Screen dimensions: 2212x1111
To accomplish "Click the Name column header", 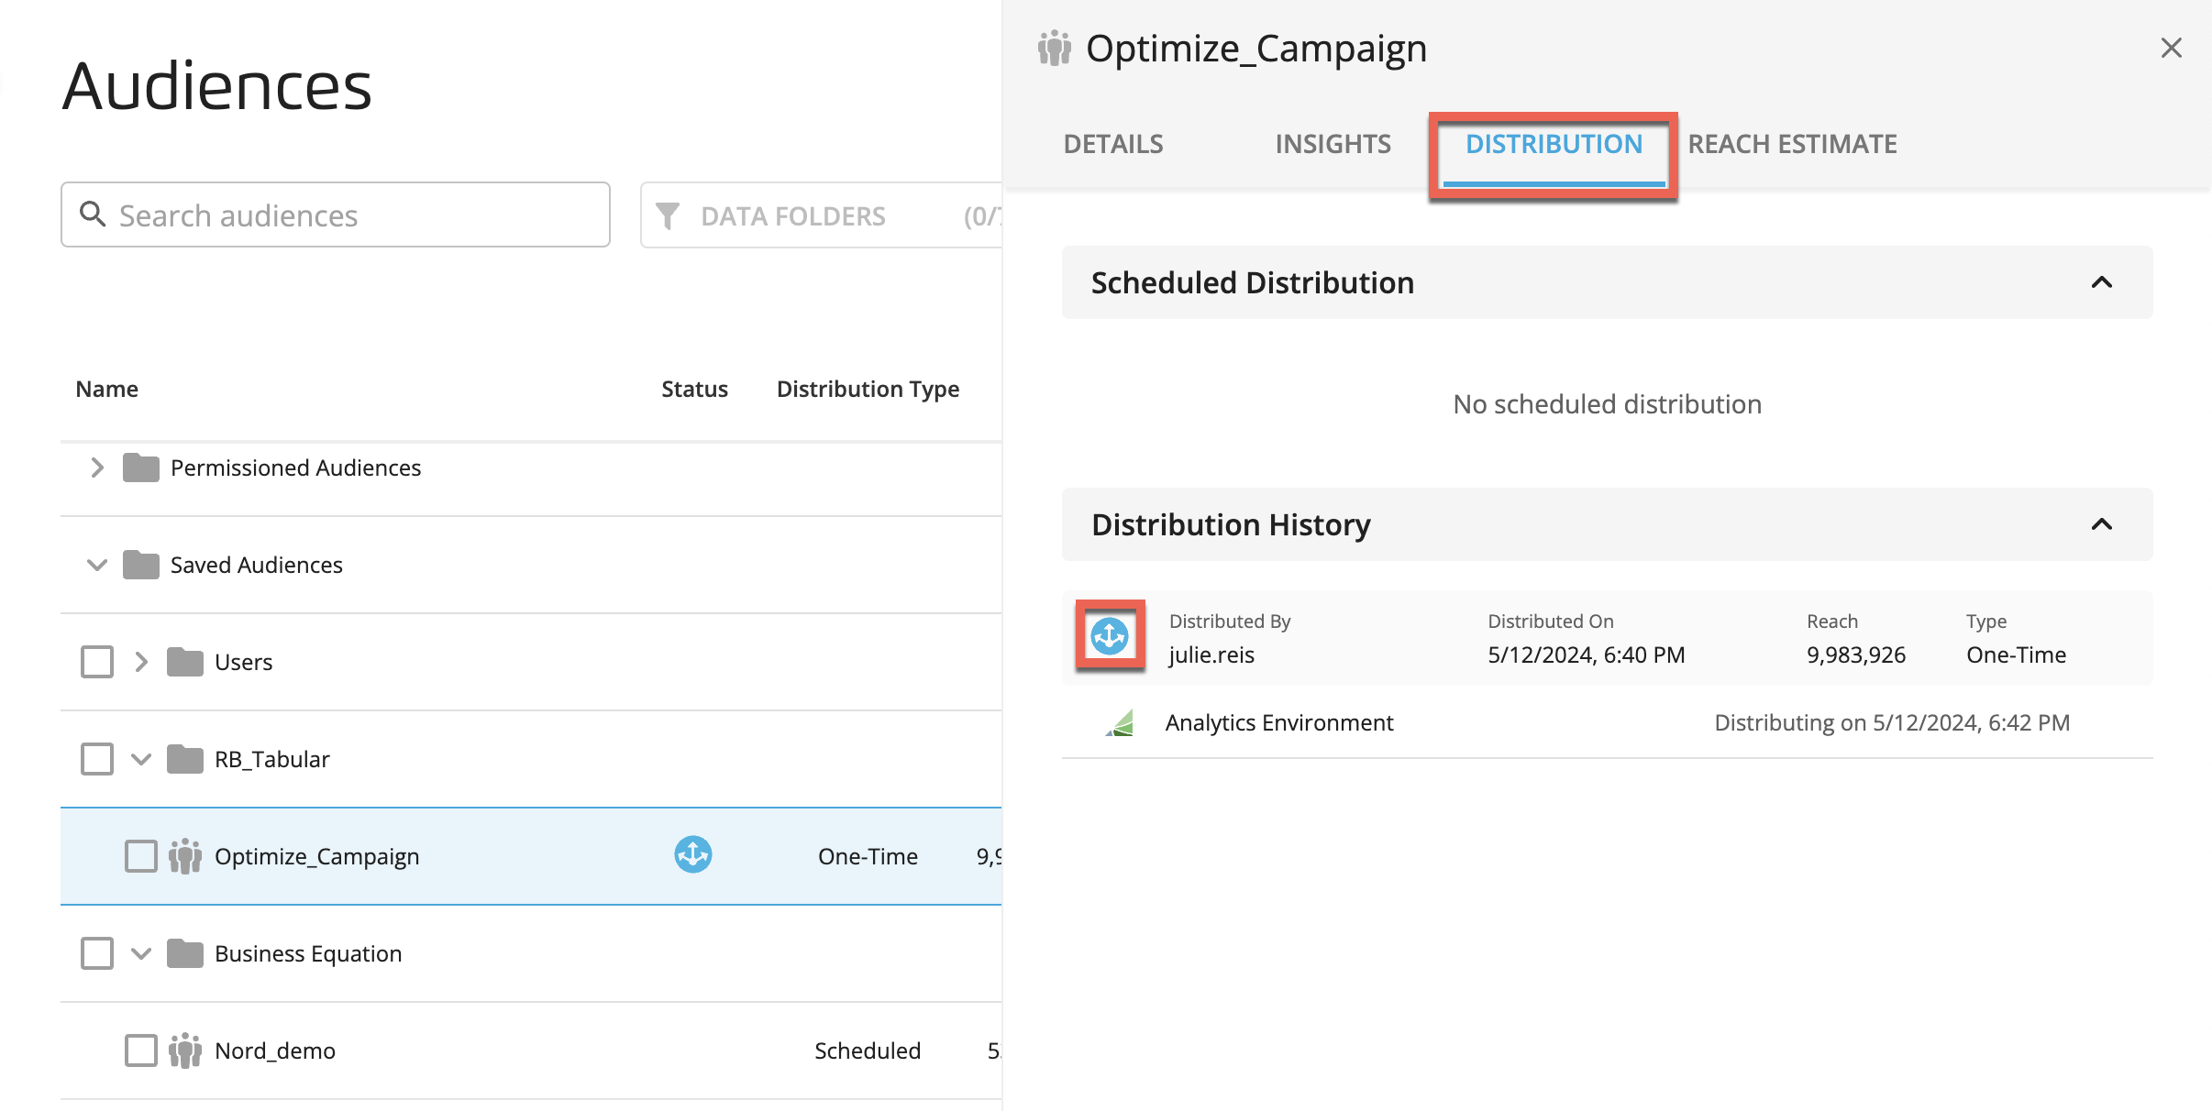I will [x=106, y=389].
